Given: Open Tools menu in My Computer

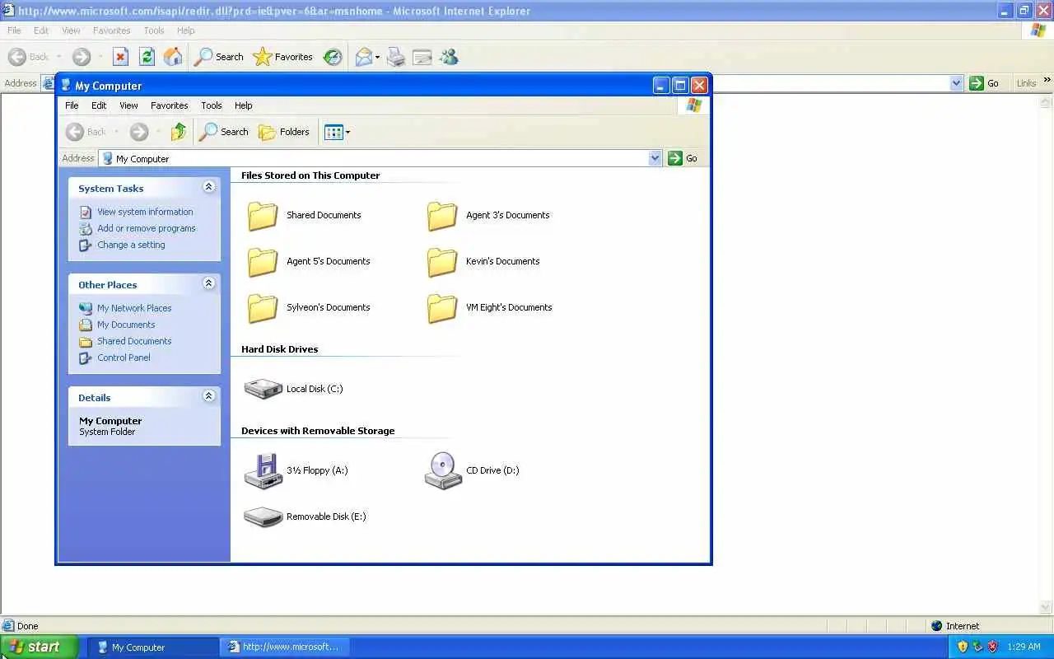Looking at the screenshot, I should click(212, 105).
